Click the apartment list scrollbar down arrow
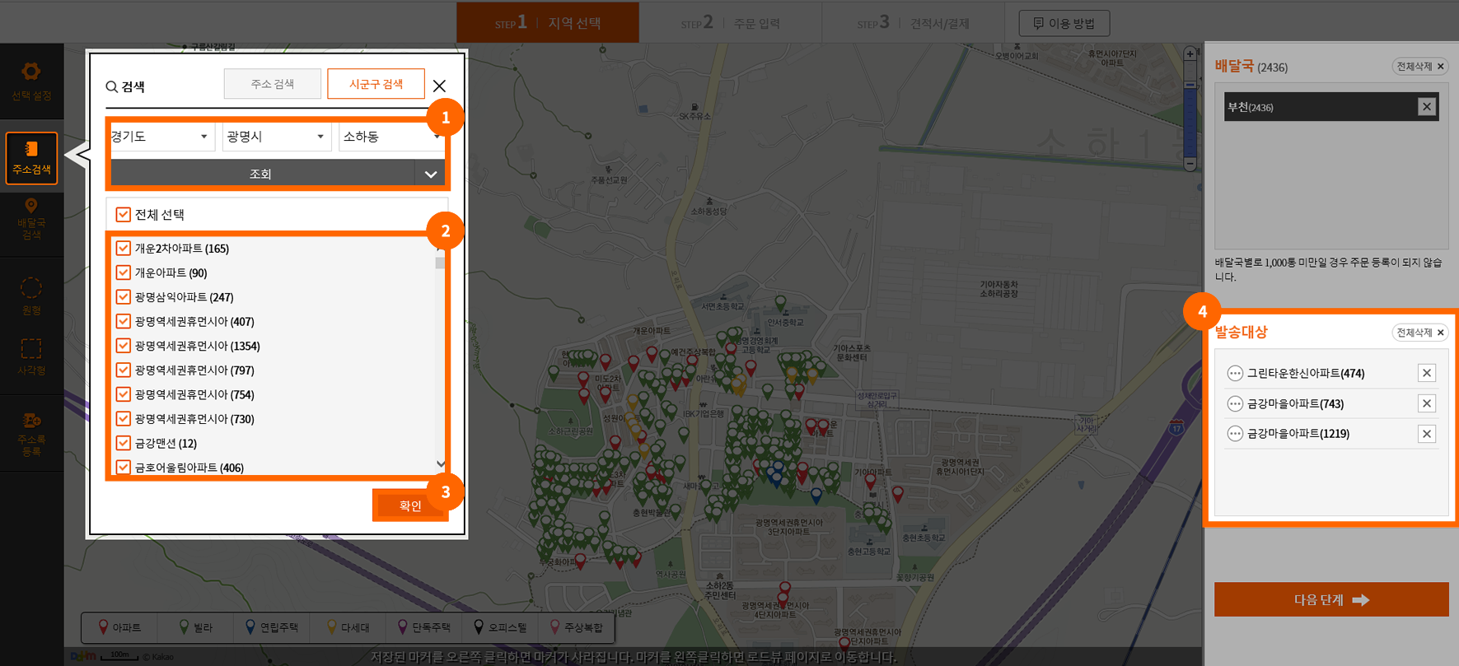Viewport: 1459px width, 666px height. point(441,464)
